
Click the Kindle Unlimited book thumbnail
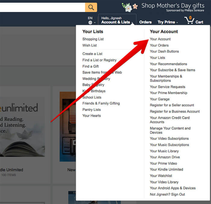point(22,127)
